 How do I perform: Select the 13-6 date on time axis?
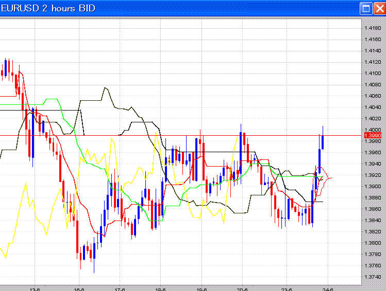pos(36,288)
